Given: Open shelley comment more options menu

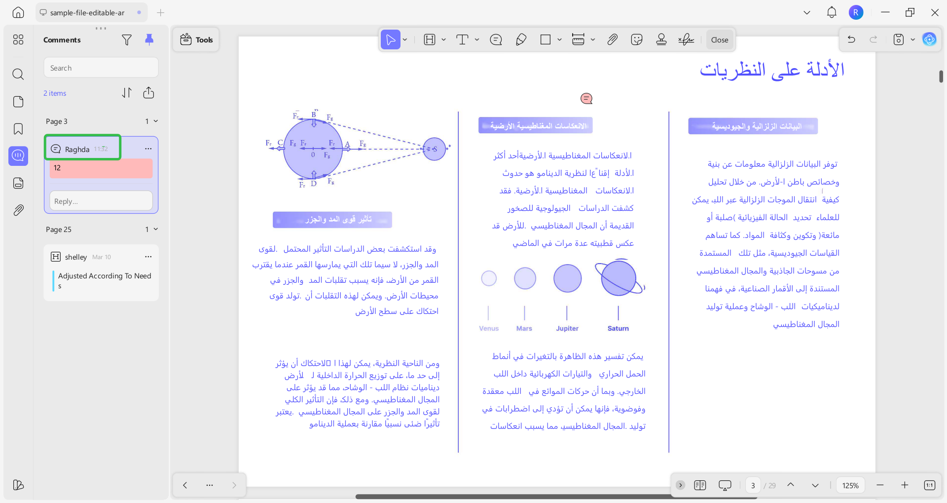Looking at the screenshot, I should 148,257.
